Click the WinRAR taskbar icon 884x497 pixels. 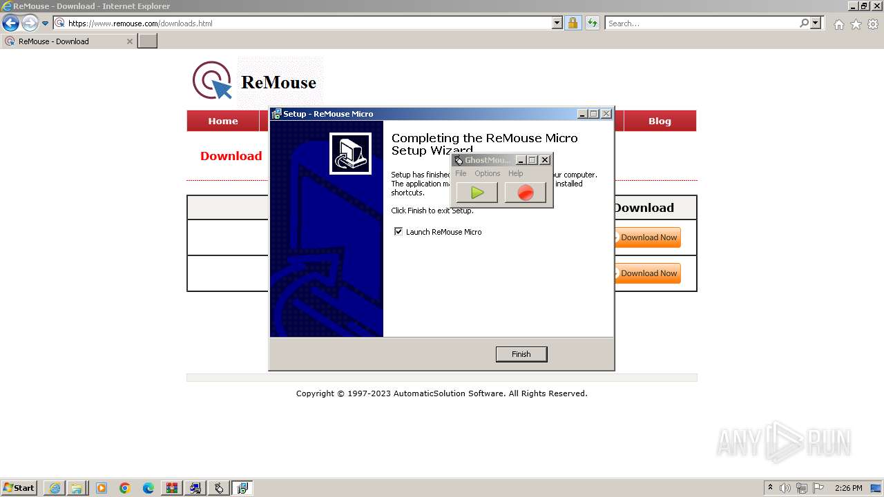[172, 488]
